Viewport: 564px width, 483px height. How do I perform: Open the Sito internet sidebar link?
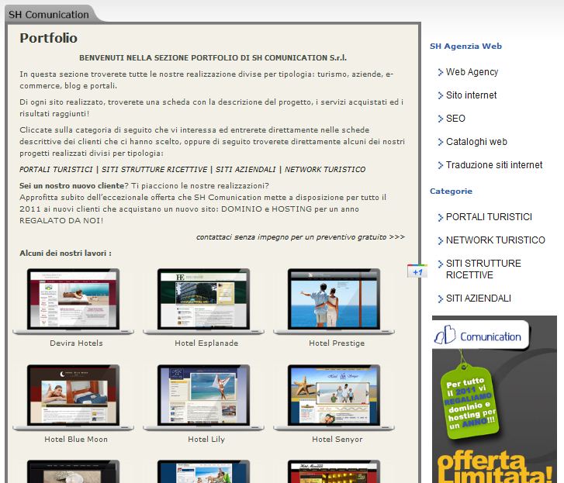(x=471, y=95)
